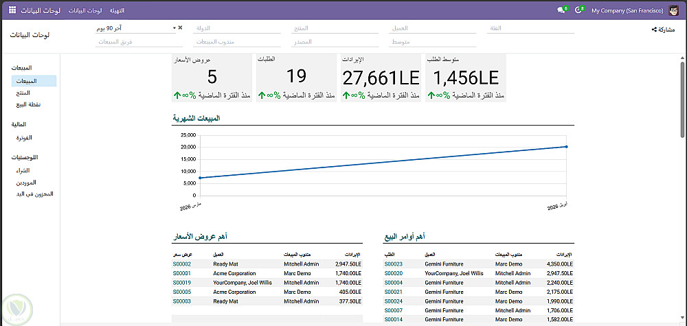687x326 pixels.
Task: Open quotation S00001 link
Action: coord(182,273)
